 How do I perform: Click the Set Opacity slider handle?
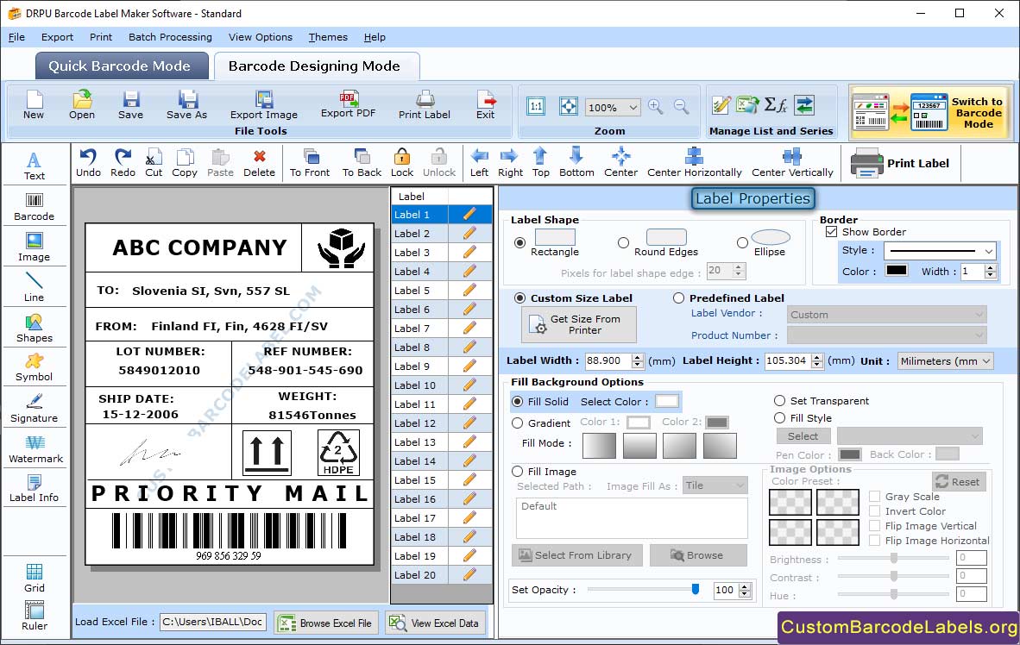(x=696, y=589)
